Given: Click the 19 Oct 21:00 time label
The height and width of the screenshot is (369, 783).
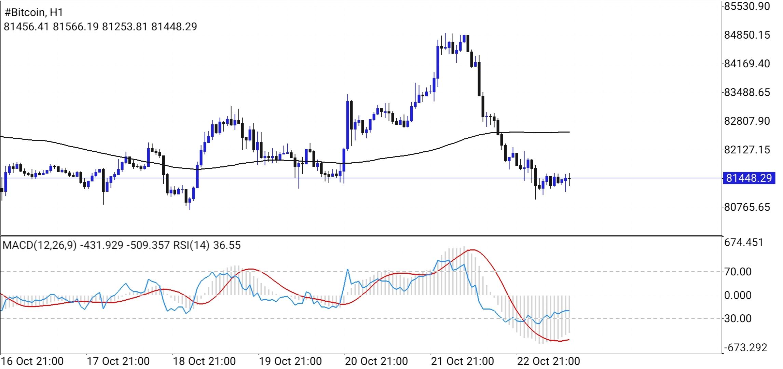Looking at the screenshot, I should point(290,361).
